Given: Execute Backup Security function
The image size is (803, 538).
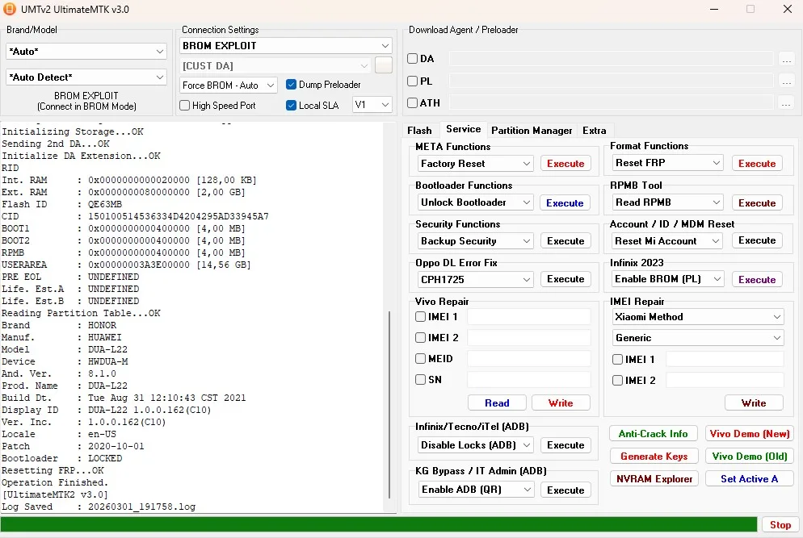Looking at the screenshot, I should point(565,241).
